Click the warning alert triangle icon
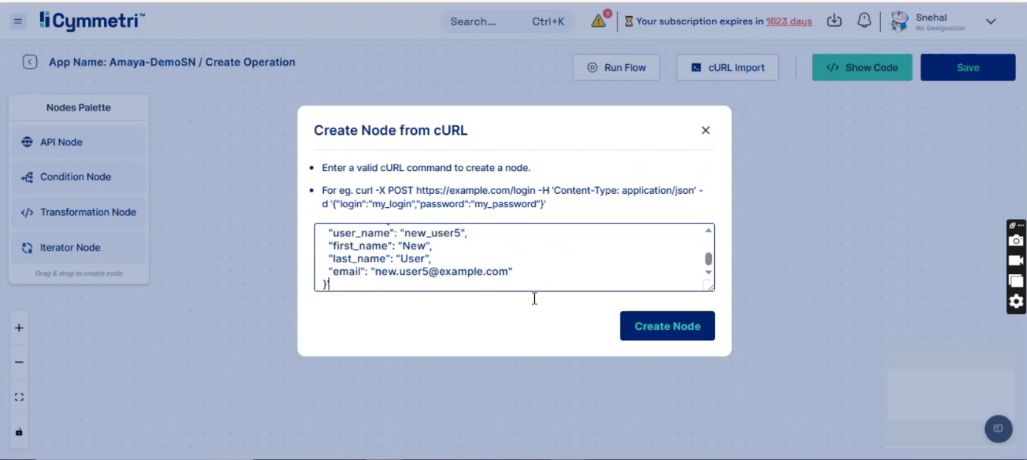This screenshot has height=460, width=1027. pos(598,21)
